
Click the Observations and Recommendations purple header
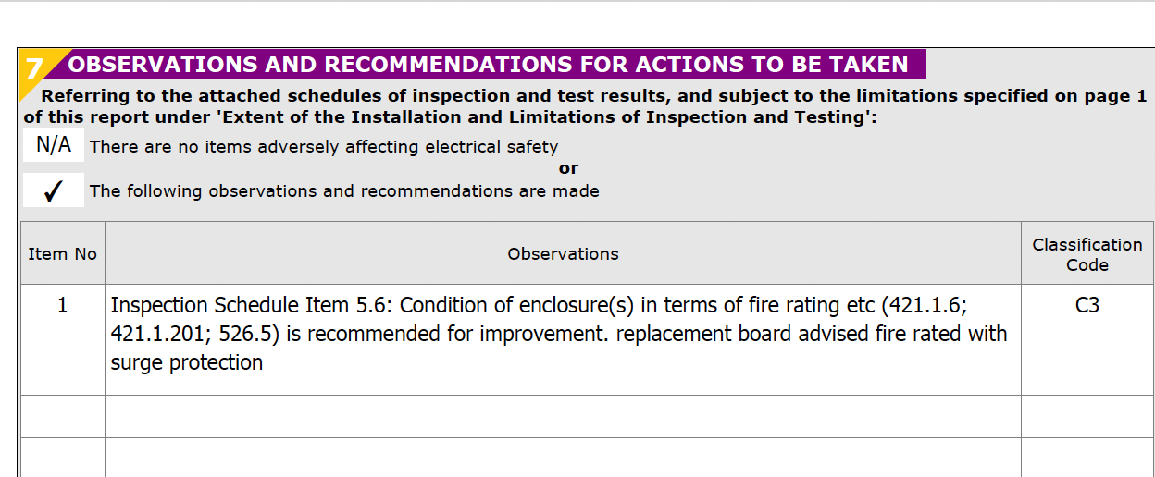point(489,65)
